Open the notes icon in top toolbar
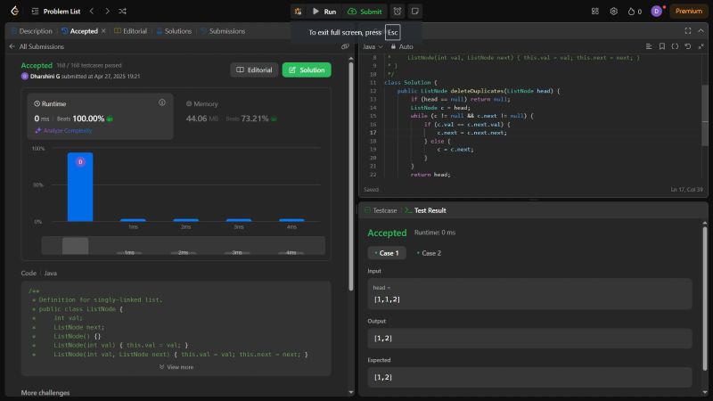This screenshot has height=401, width=713. (414, 12)
